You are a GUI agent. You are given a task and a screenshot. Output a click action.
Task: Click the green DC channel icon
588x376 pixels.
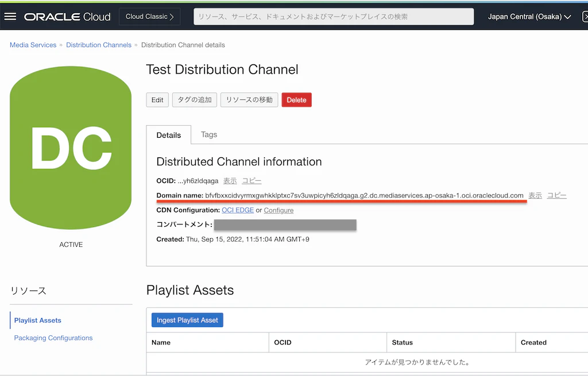tap(71, 148)
